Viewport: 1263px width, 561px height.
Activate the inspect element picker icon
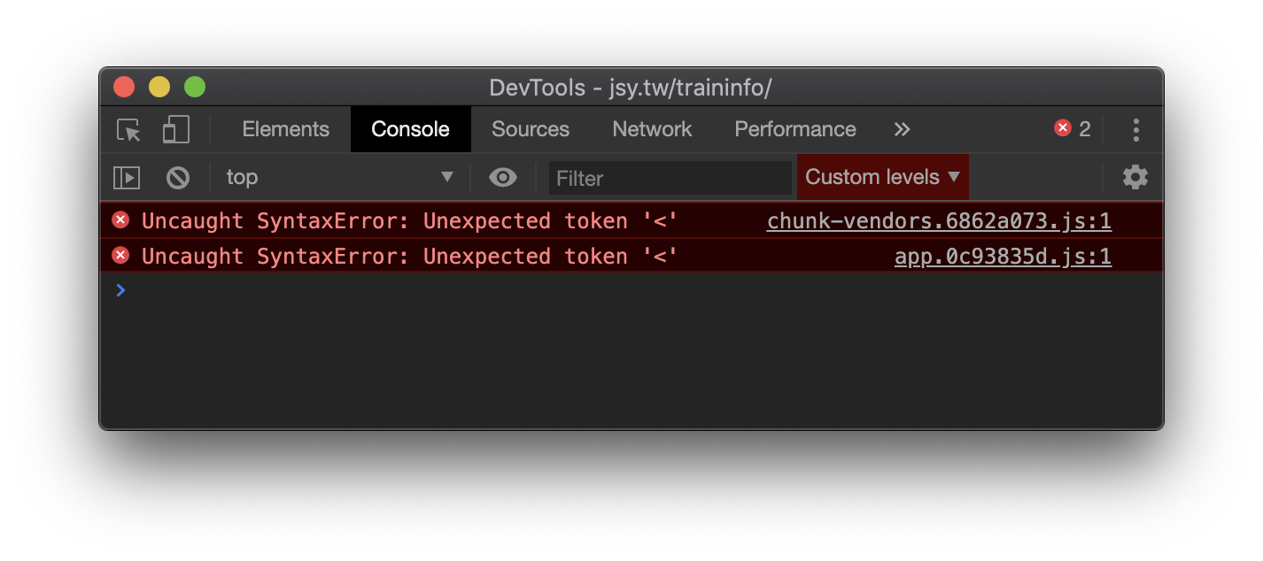tap(129, 130)
